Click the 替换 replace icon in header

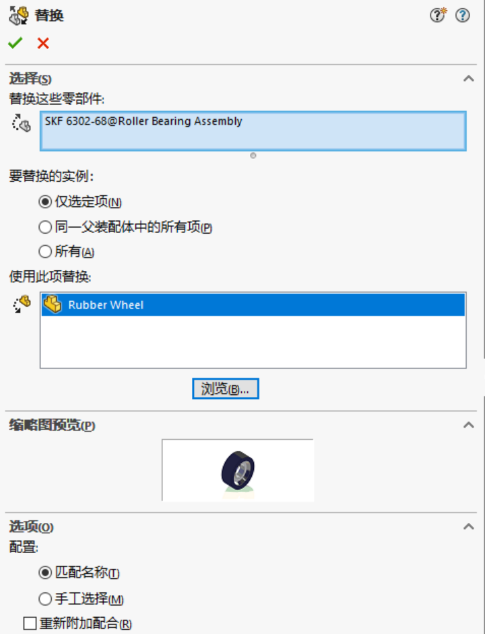click(19, 15)
